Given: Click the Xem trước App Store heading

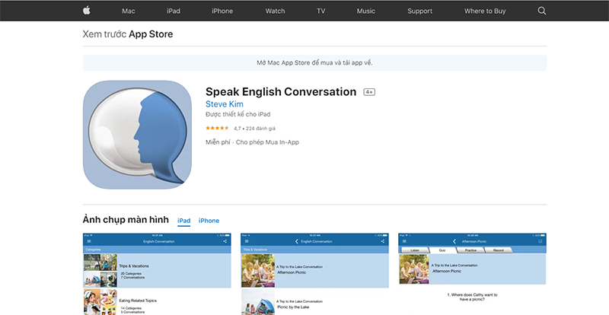Looking at the screenshot, I should point(128,34).
